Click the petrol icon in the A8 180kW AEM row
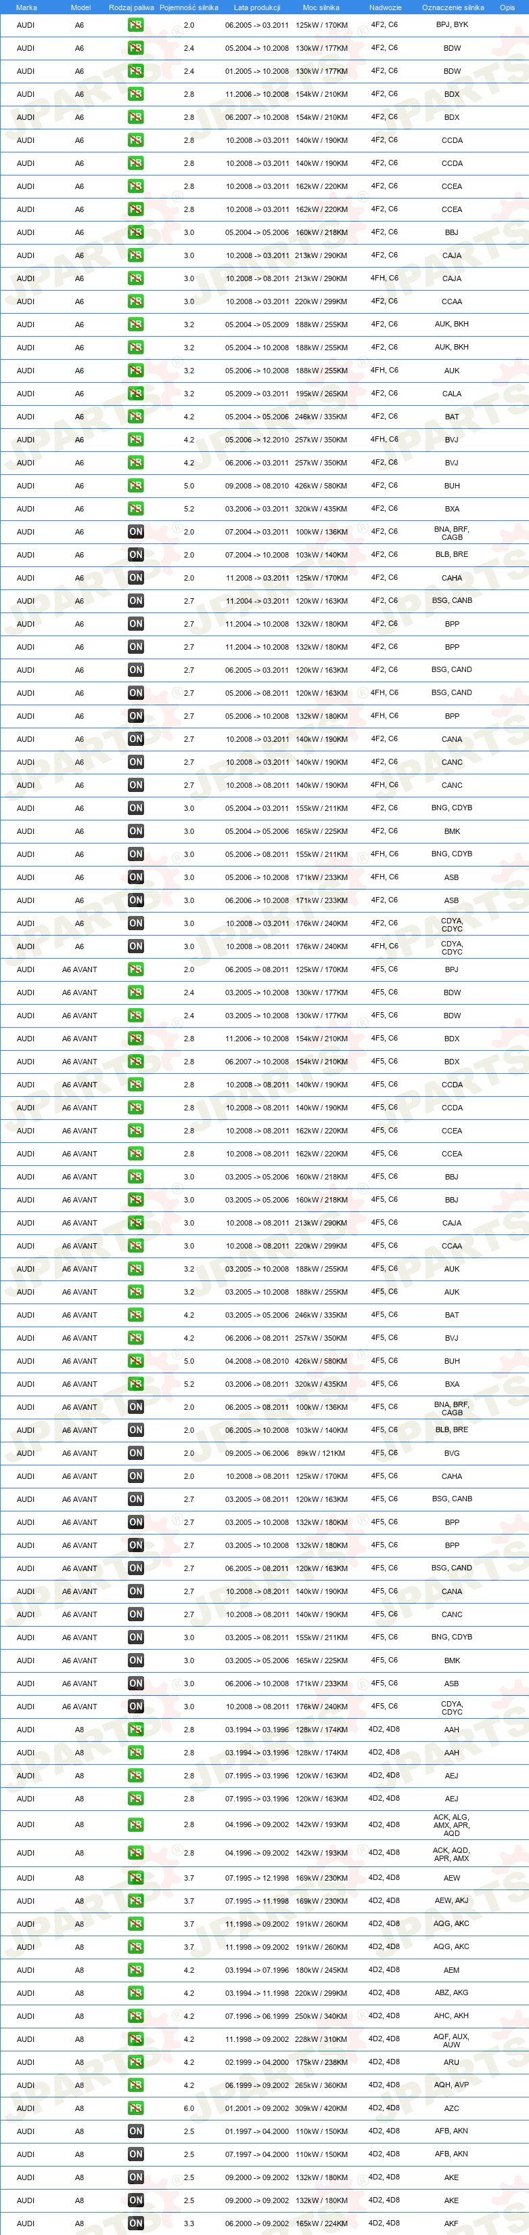Viewport: 529px width, 2235px height. [136, 1969]
